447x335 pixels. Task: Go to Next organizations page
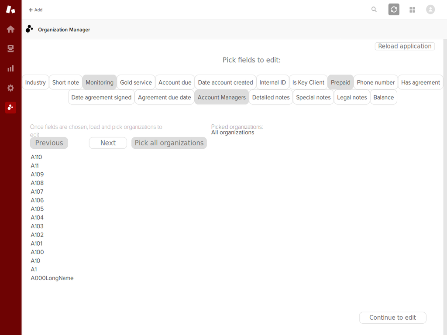(108, 143)
